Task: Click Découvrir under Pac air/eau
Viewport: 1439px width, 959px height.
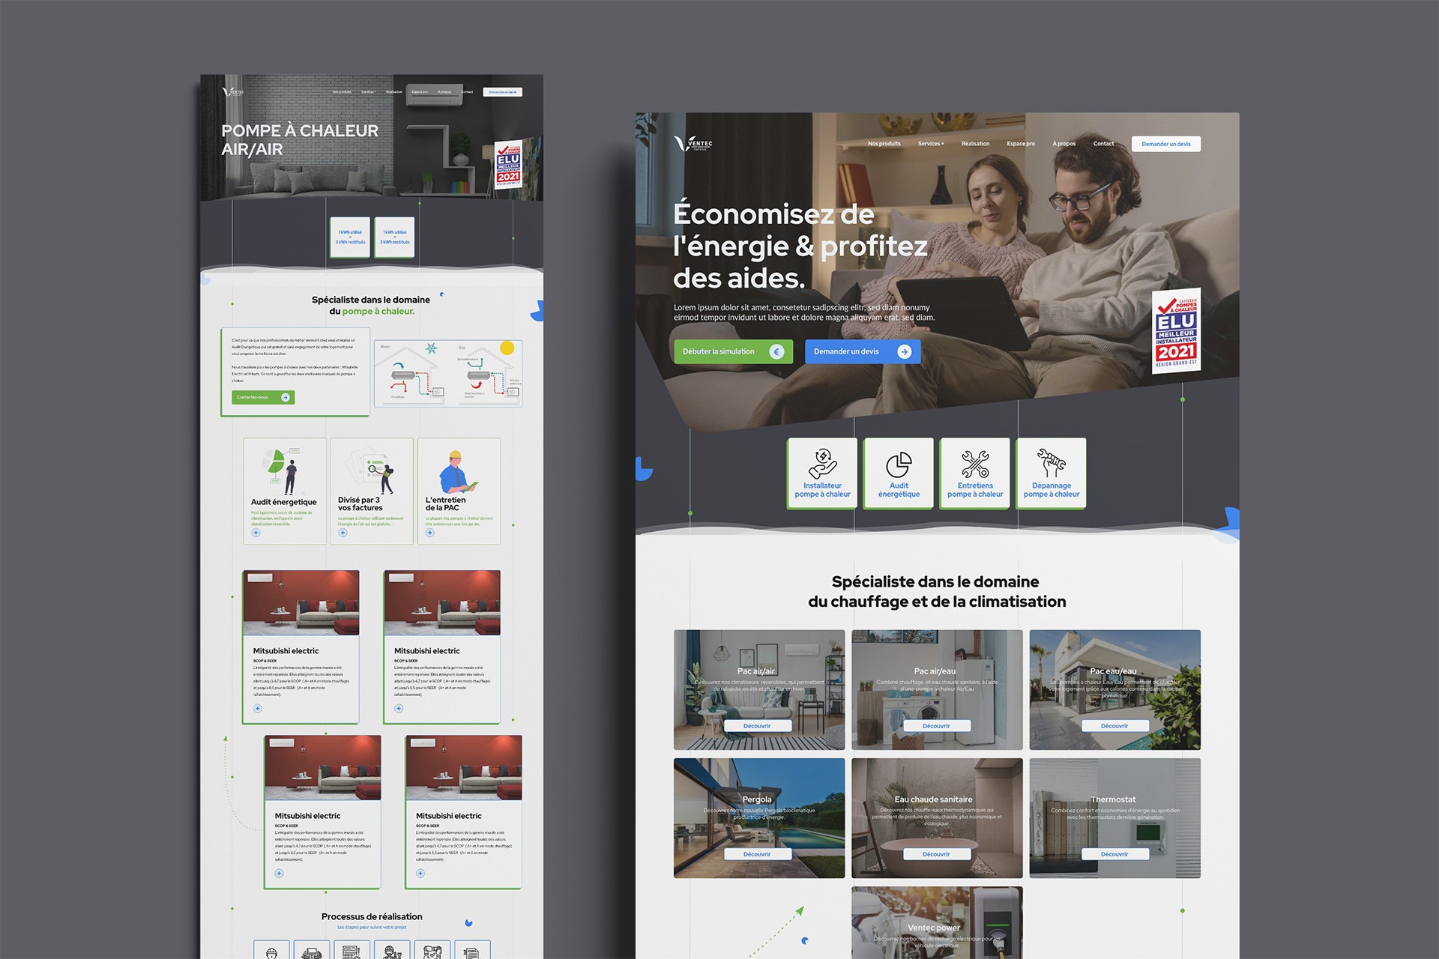Action: [936, 726]
